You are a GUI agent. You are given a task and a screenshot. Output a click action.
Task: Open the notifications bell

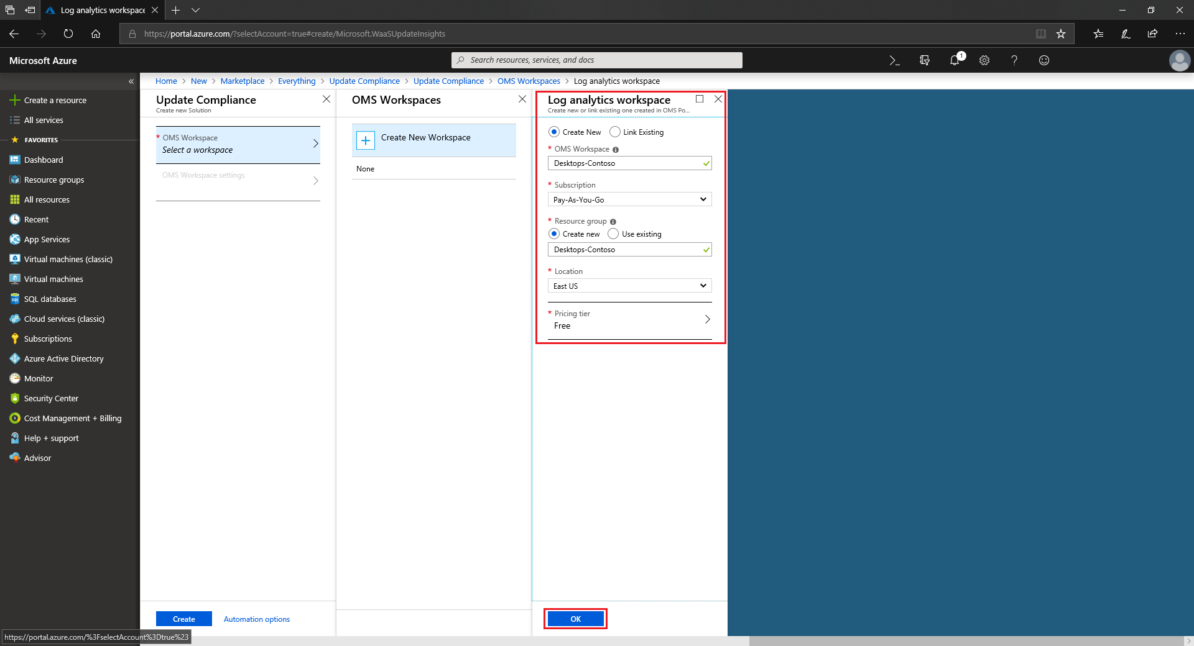coord(955,60)
